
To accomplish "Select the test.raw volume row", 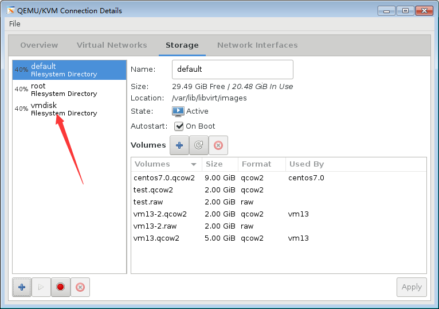I will [279, 202].
